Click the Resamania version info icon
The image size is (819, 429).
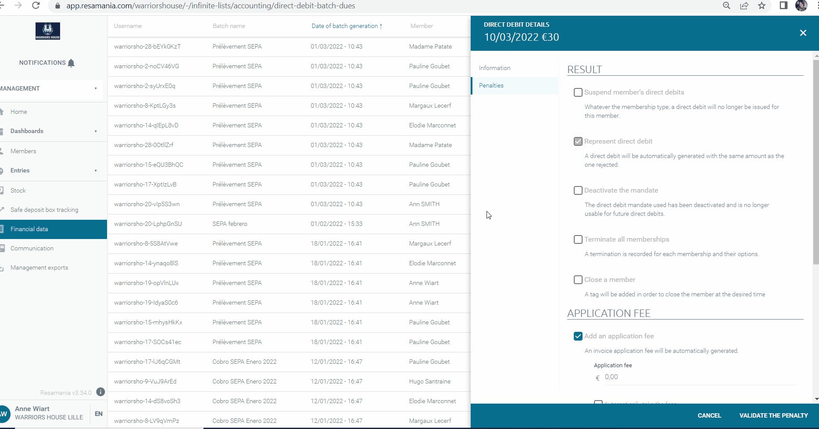pyautogui.click(x=100, y=392)
